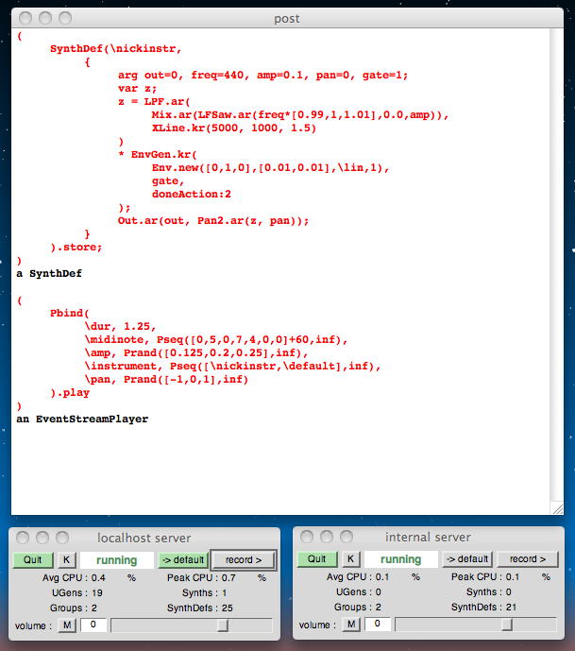Click the '\dur, 1.25,' line
The width and height of the screenshot is (575, 651).
120,327
